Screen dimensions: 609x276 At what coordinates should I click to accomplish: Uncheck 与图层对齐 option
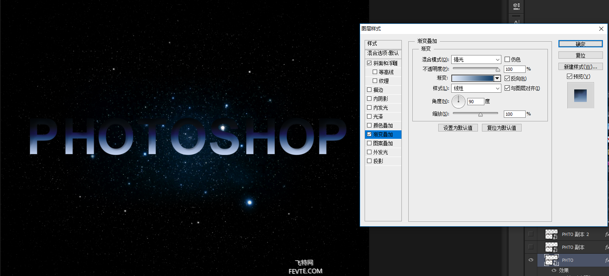507,88
